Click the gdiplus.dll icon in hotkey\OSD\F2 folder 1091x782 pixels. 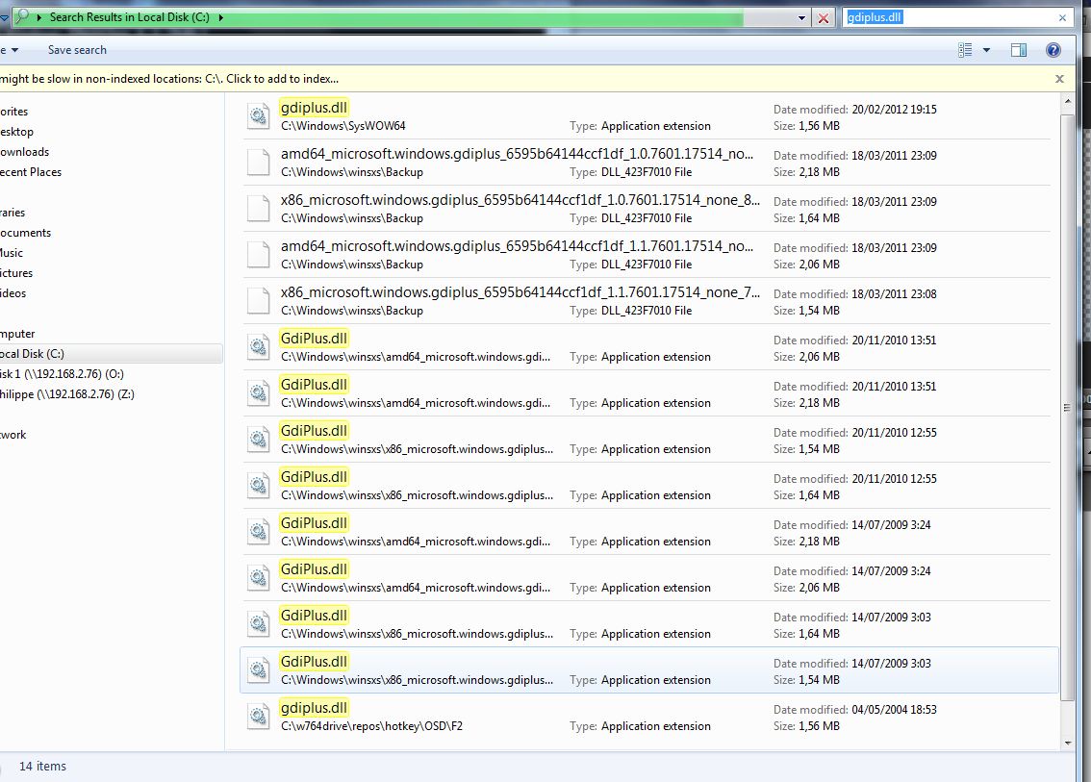pyautogui.click(x=258, y=717)
